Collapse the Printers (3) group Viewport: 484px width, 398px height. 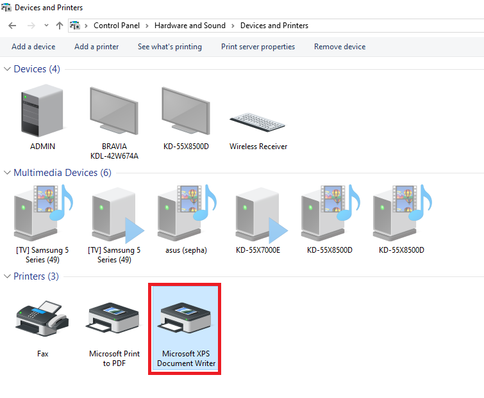click(x=7, y=276)
